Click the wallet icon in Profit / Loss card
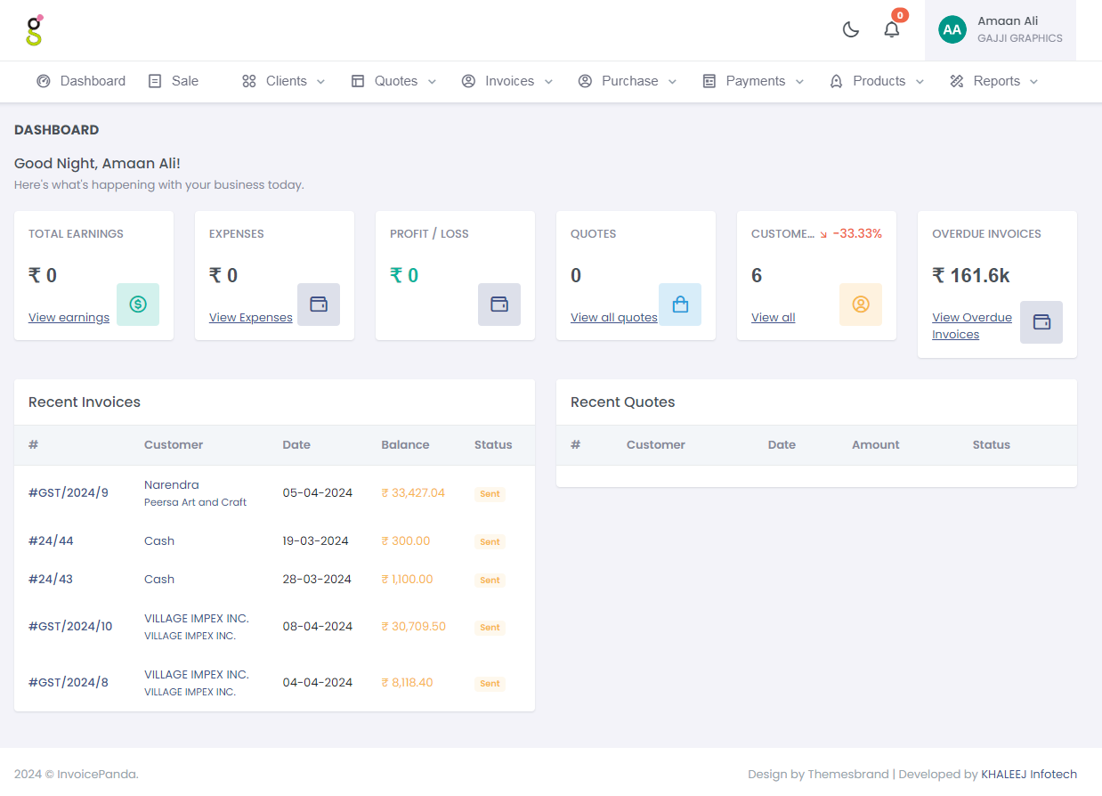1102x796 pixels. (x=499, y=305)
